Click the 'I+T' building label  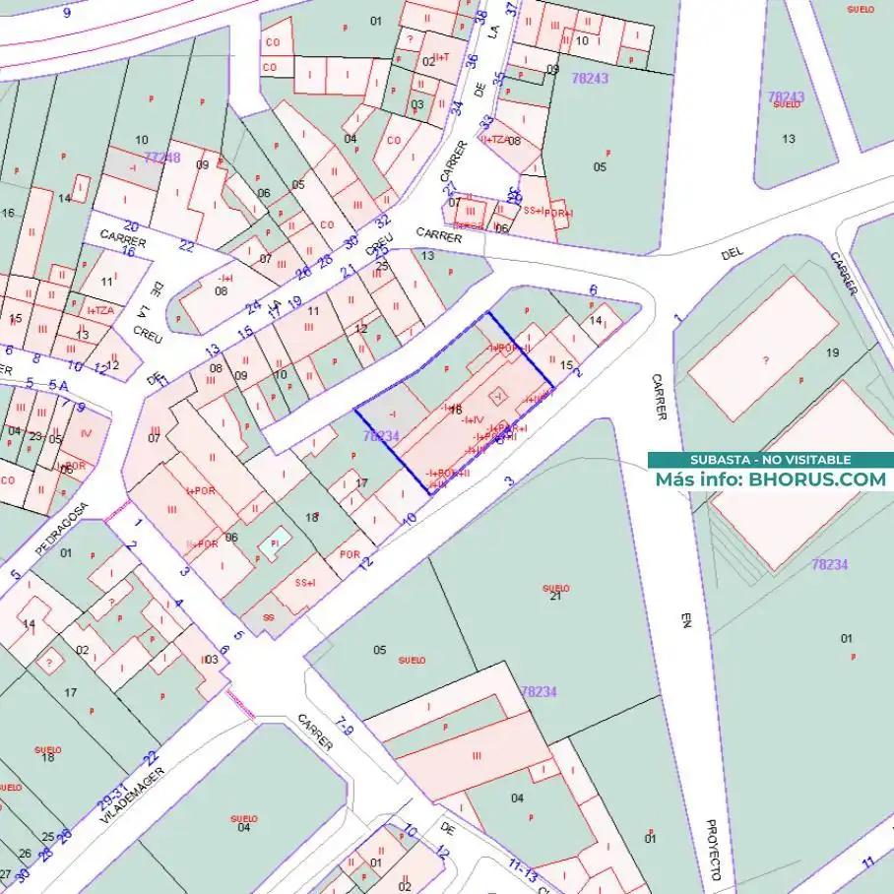pyautogui.click(x=441, y=57)
